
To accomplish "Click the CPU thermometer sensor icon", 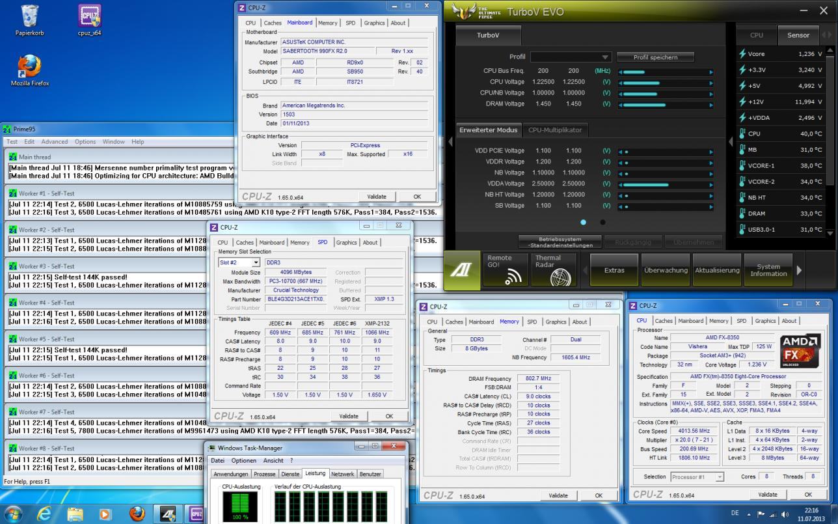I will click(742, 133).
